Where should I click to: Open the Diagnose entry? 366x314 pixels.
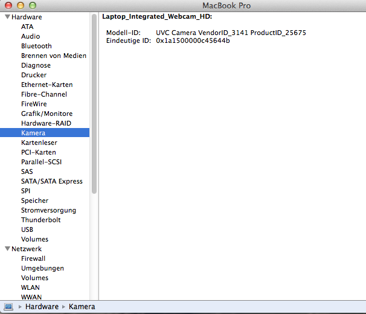pyautogui.click(x=36, y=65)
